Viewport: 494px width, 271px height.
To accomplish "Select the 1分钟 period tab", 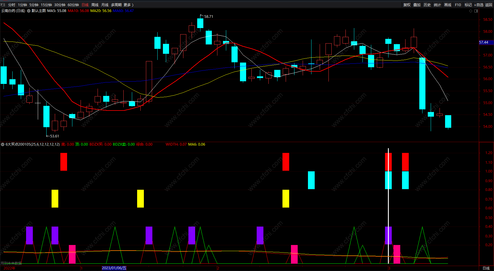I will [x=22, y=5].
